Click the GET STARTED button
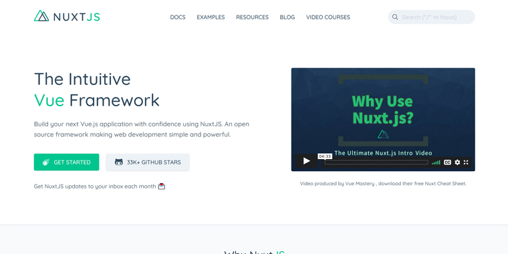The width and height of the screenshot is (508, 254). pyautogui.click(x=66, y=162)
